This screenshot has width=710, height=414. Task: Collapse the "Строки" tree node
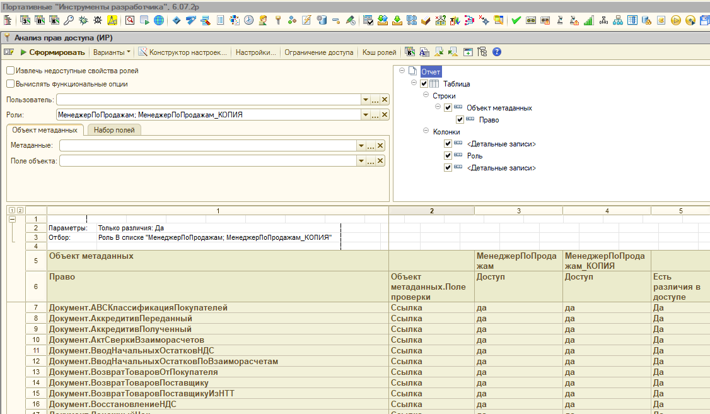coord(426,96)
